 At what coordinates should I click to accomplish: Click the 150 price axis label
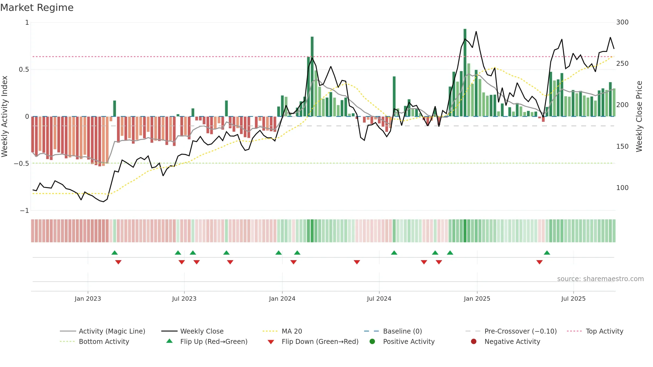click(x=622, y=147)
